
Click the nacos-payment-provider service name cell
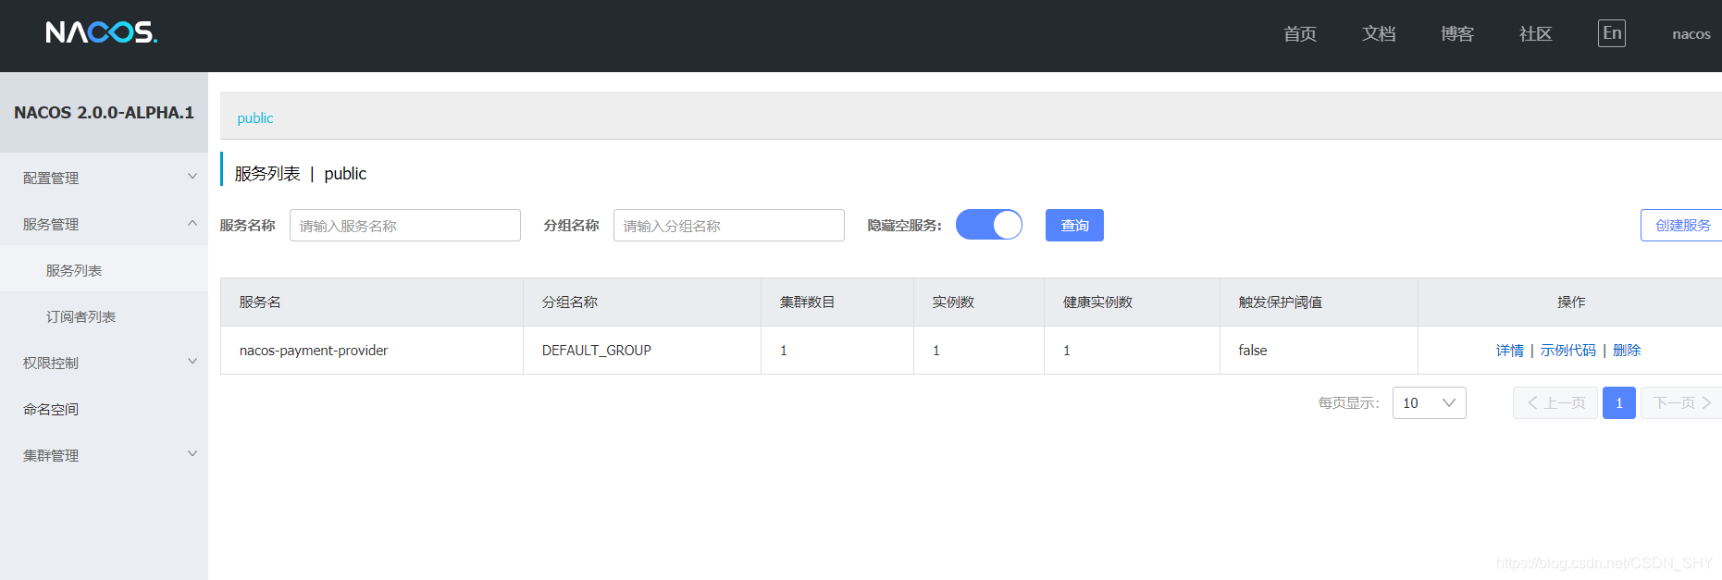[372, 351]
